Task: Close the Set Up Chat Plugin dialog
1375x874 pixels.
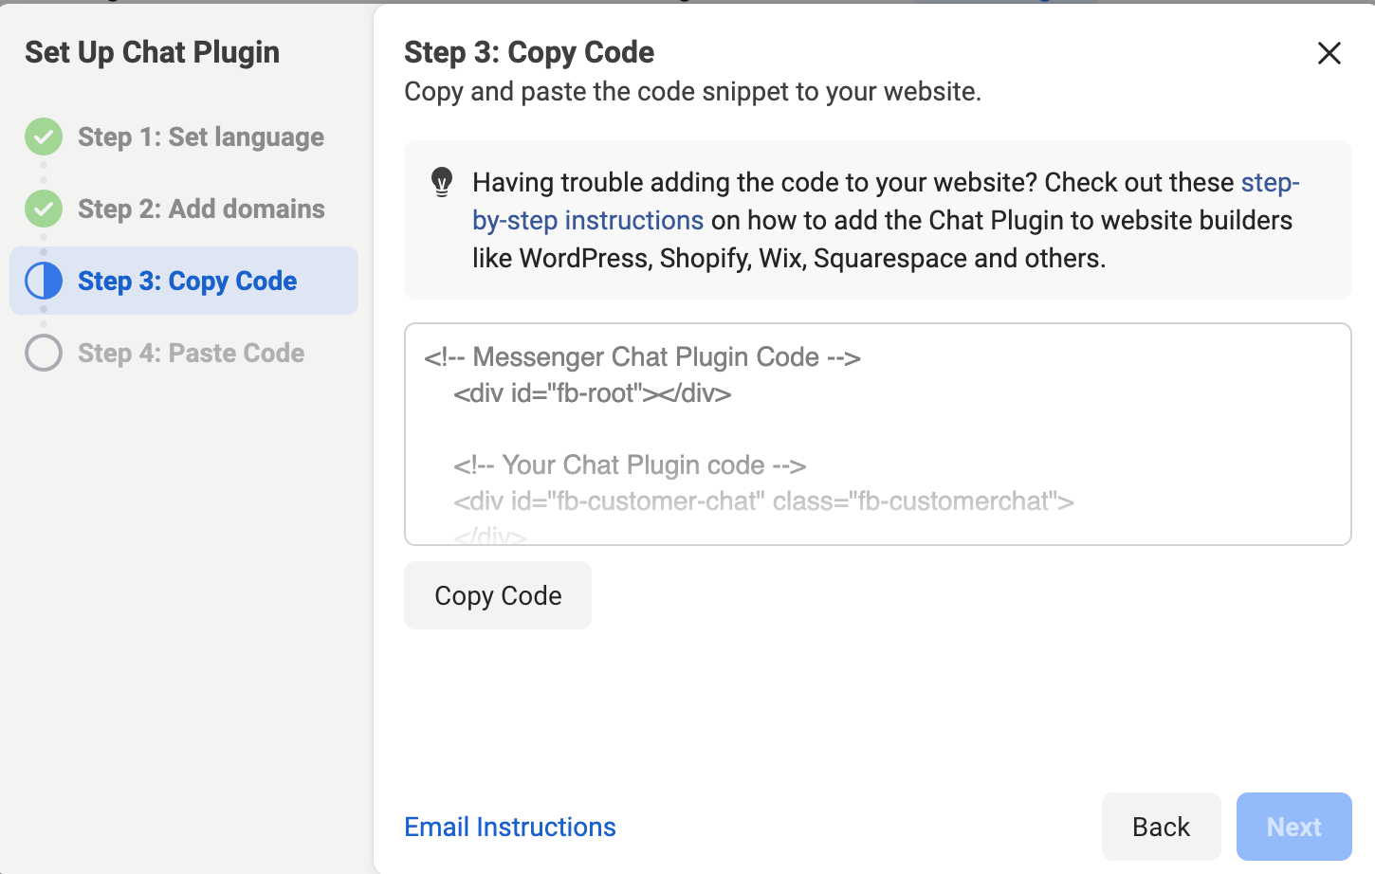Action: point(1329,53)
